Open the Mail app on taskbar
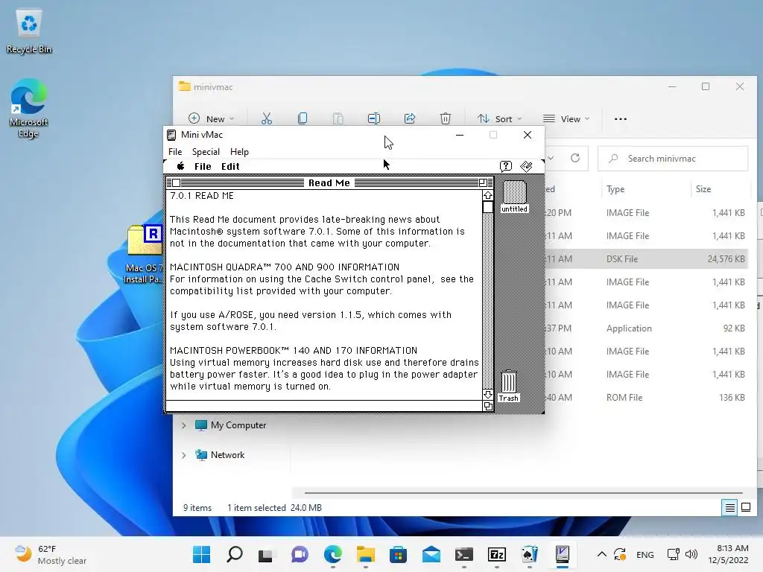 (x=431, y=554)
